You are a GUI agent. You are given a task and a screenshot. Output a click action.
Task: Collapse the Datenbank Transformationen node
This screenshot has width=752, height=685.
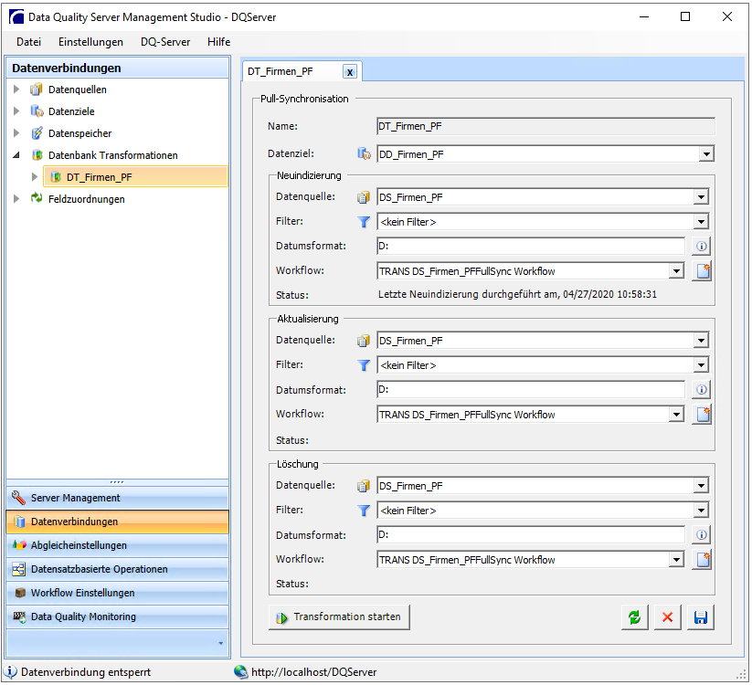click(16, 155)
